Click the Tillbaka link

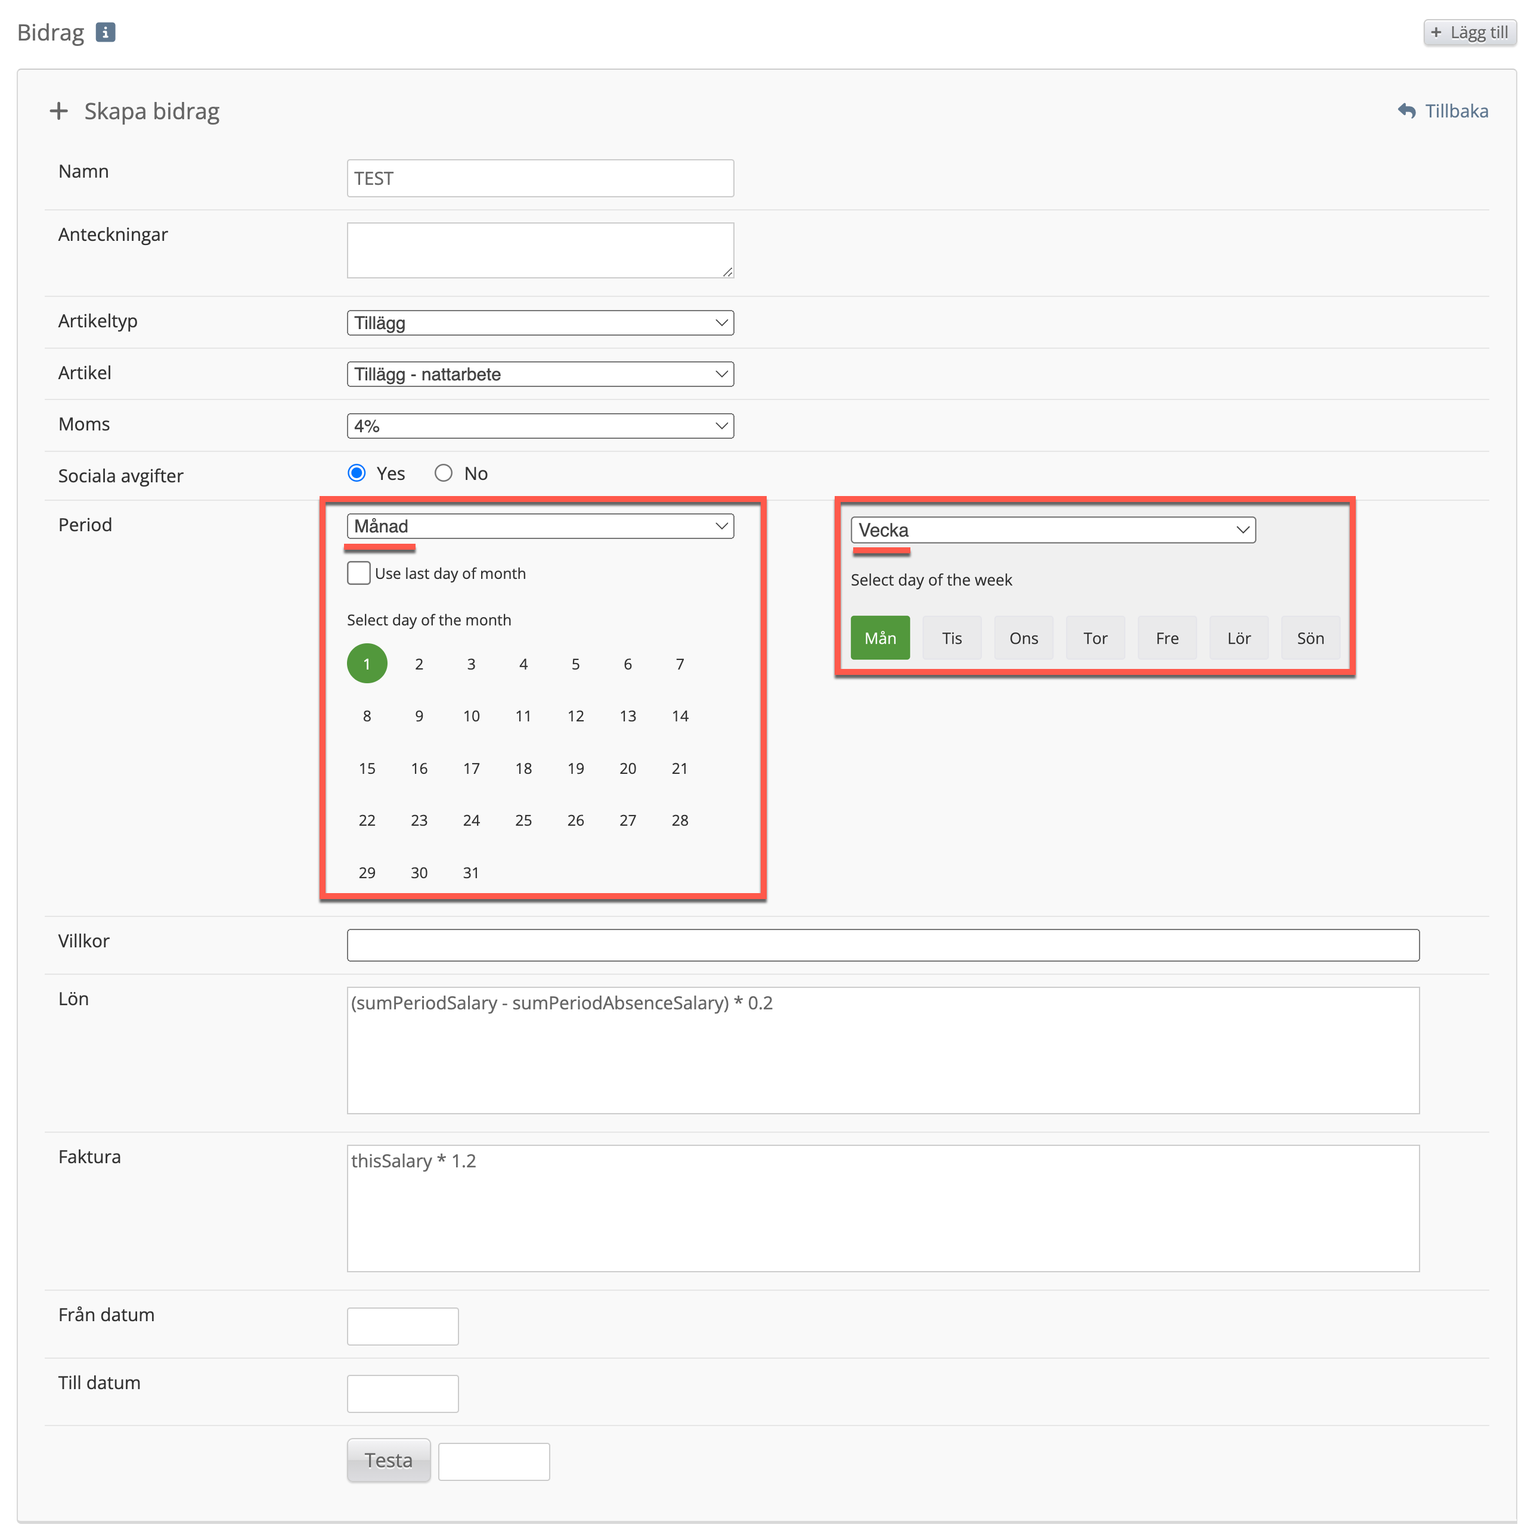tap(1455, 110)
